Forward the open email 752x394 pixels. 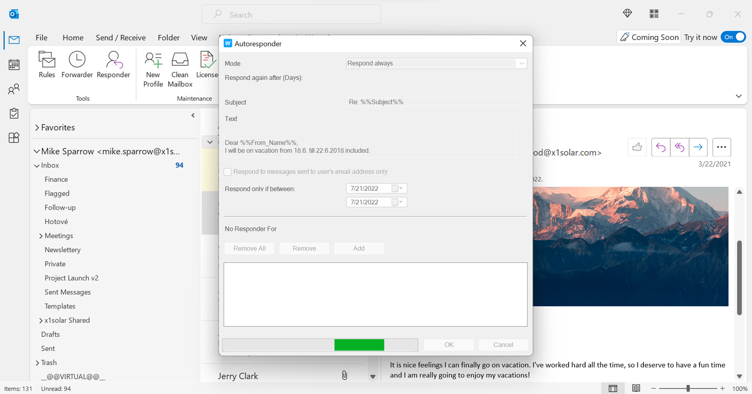pyautogui.click(x=698, y=147)
